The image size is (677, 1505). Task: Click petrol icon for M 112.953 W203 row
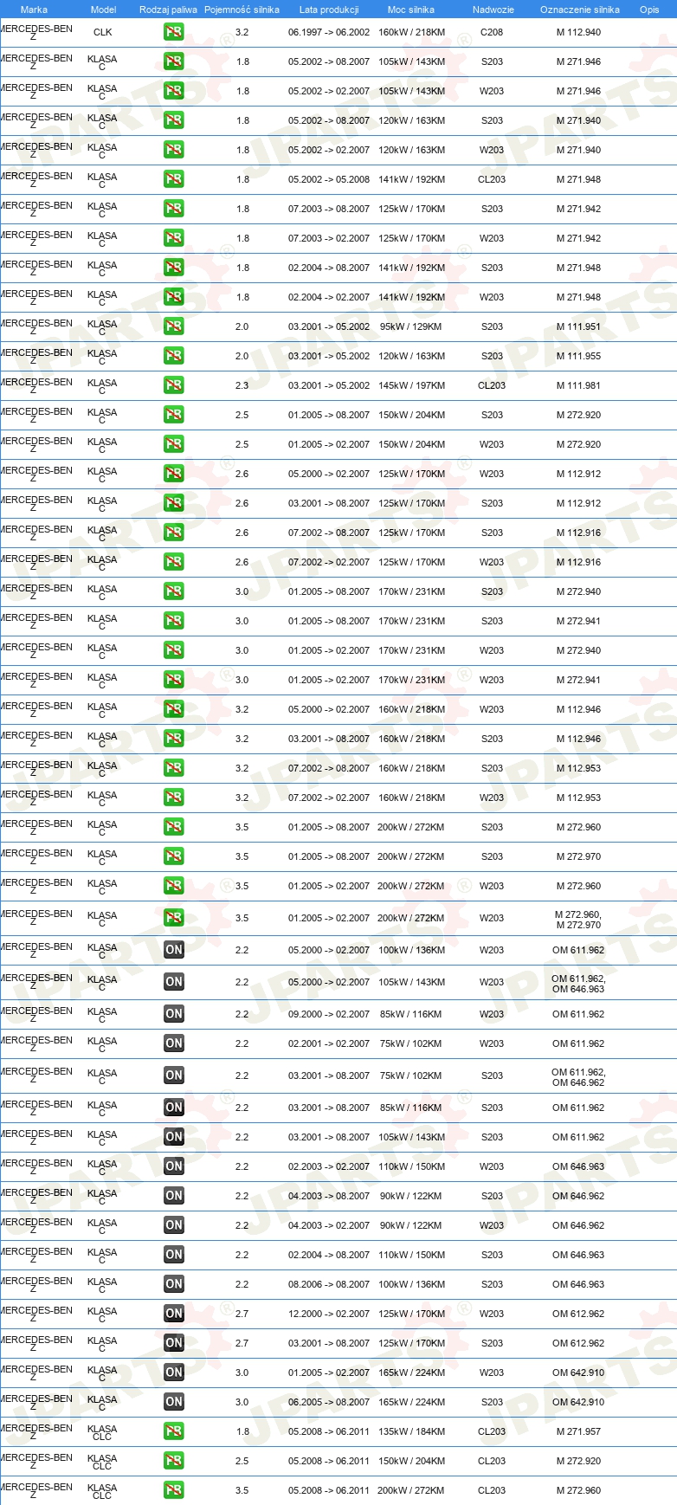click(174, 798)
